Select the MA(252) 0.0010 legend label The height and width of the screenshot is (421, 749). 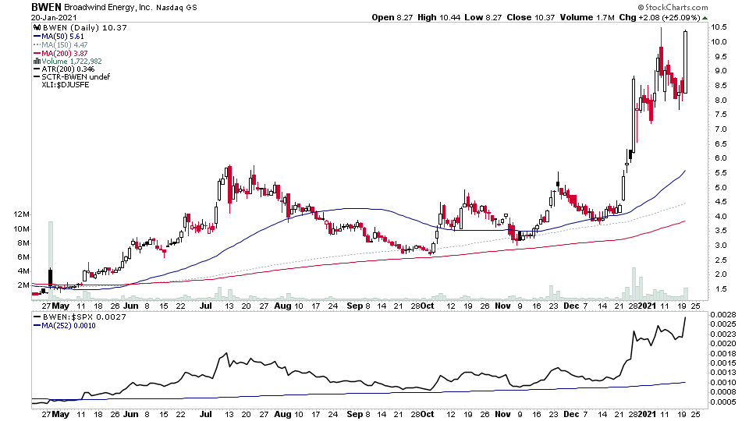[69, 326]
